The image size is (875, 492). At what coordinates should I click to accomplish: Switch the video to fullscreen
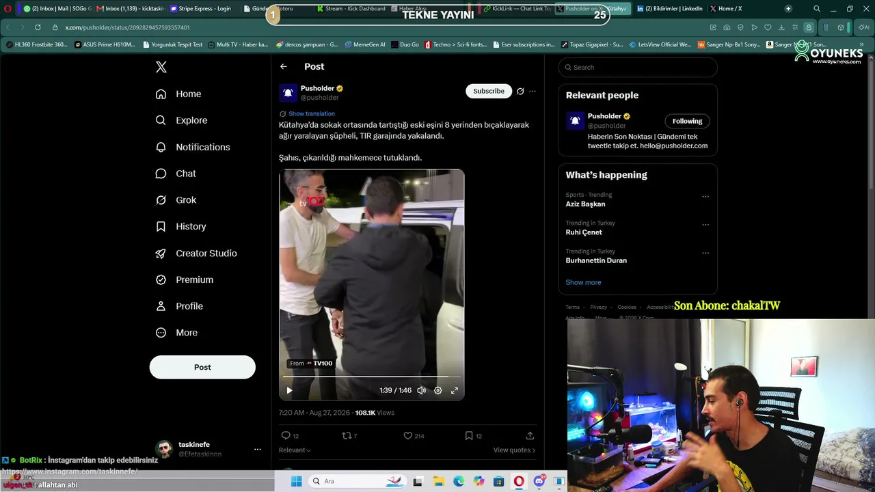[x=455, y=390]
